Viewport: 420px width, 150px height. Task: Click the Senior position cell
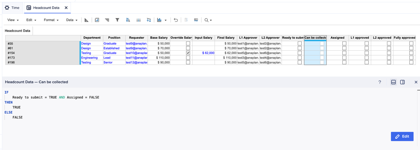114,63
